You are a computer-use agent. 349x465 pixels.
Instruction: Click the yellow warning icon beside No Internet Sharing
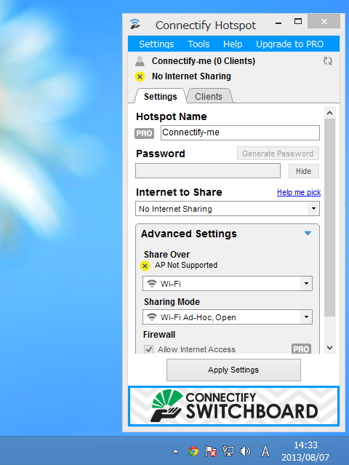[140, 77]
